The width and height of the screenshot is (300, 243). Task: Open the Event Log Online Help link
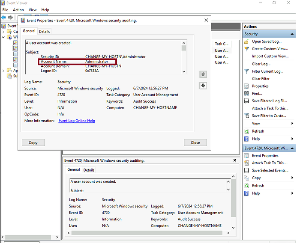(77, 121)
